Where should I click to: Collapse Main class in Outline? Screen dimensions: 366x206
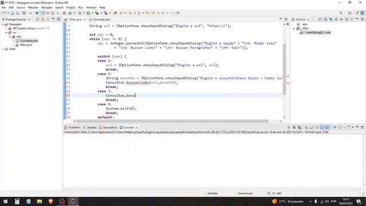click(294, 28)
